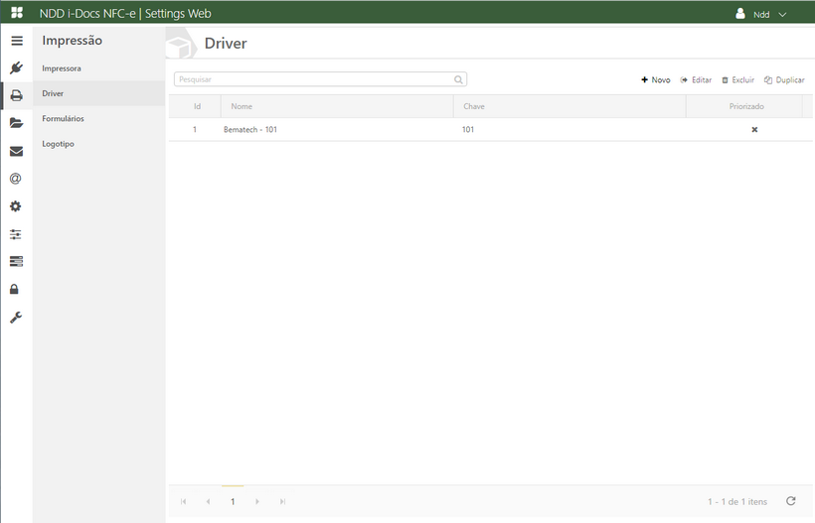Click the Priorizado X mark for Bematech
Viewport: 815px width, 523px height.
coord(754,130)
